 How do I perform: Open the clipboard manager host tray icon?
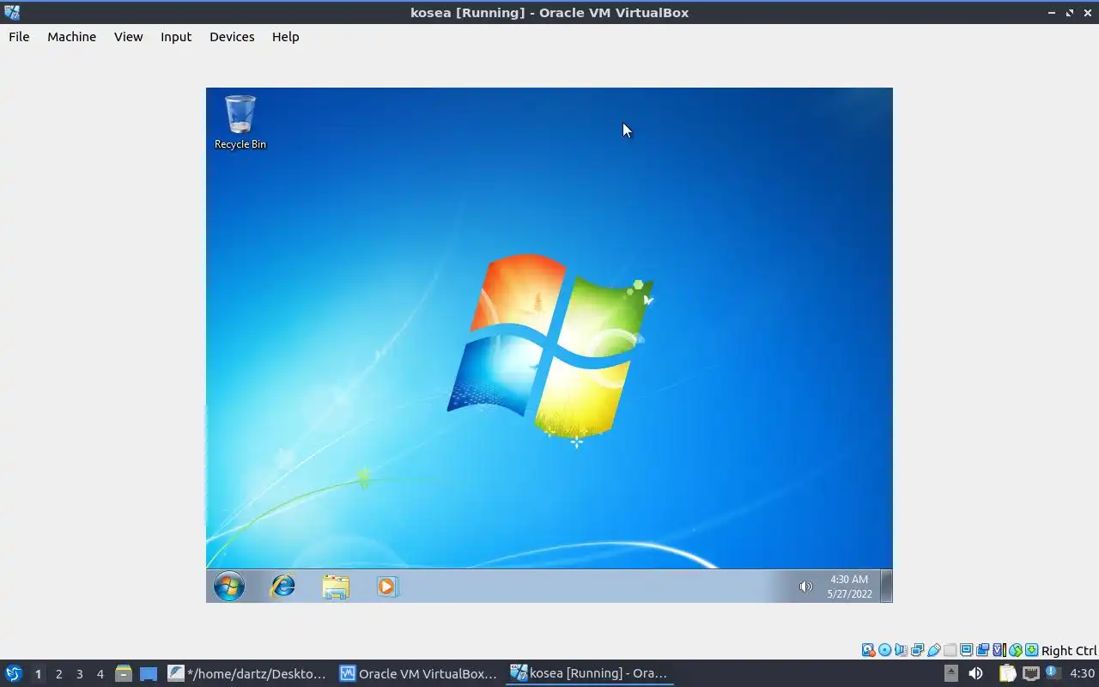pos(1007,673)
